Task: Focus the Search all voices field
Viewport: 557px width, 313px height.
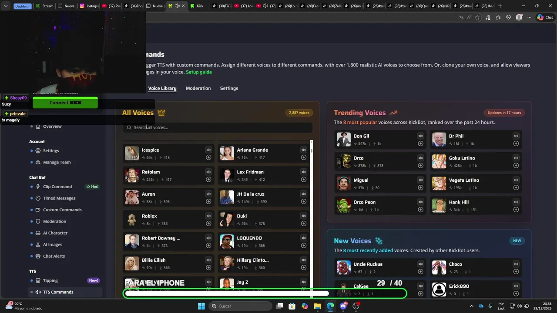Action: click(x=218, y=127)
